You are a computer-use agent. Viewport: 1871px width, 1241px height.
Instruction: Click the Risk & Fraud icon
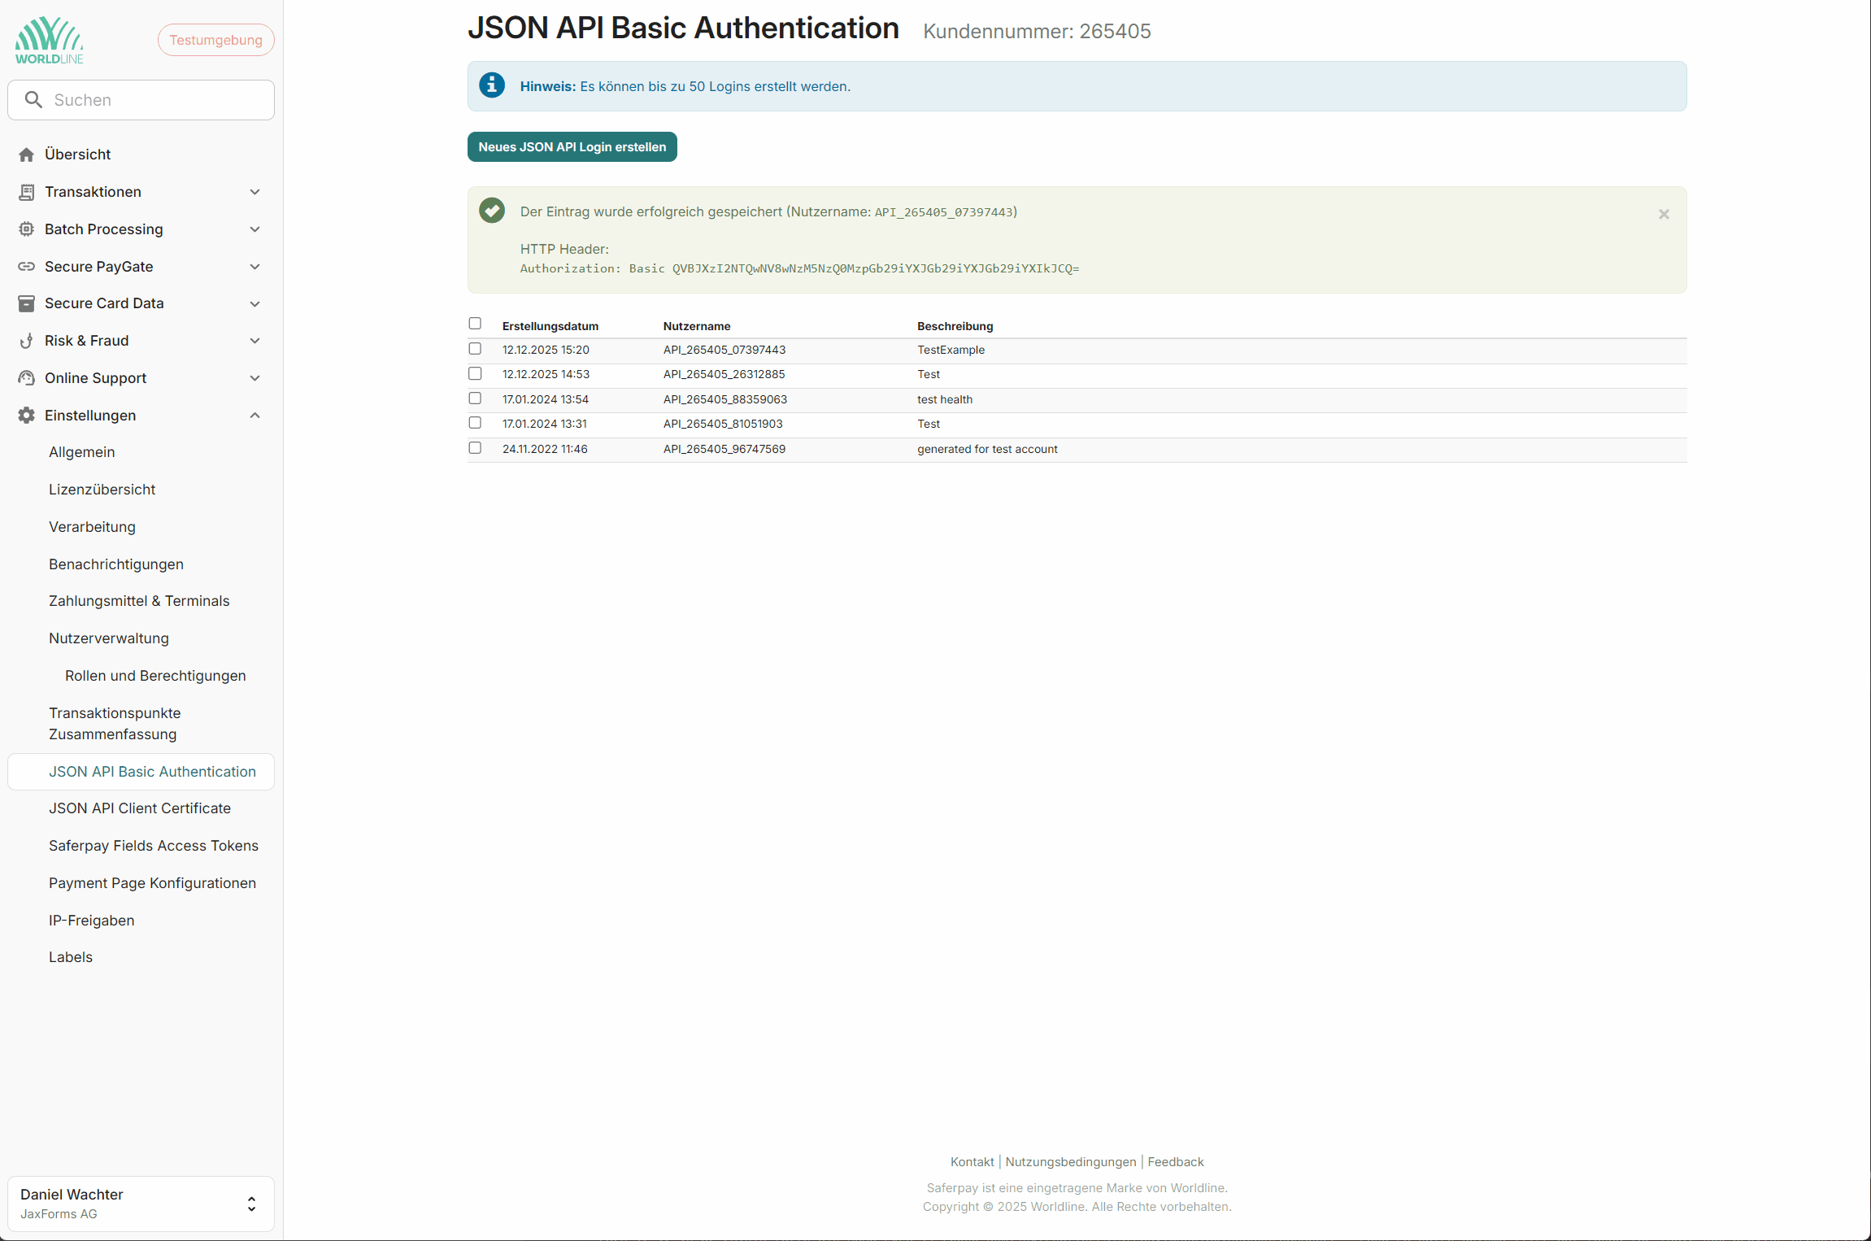point(26,341)
